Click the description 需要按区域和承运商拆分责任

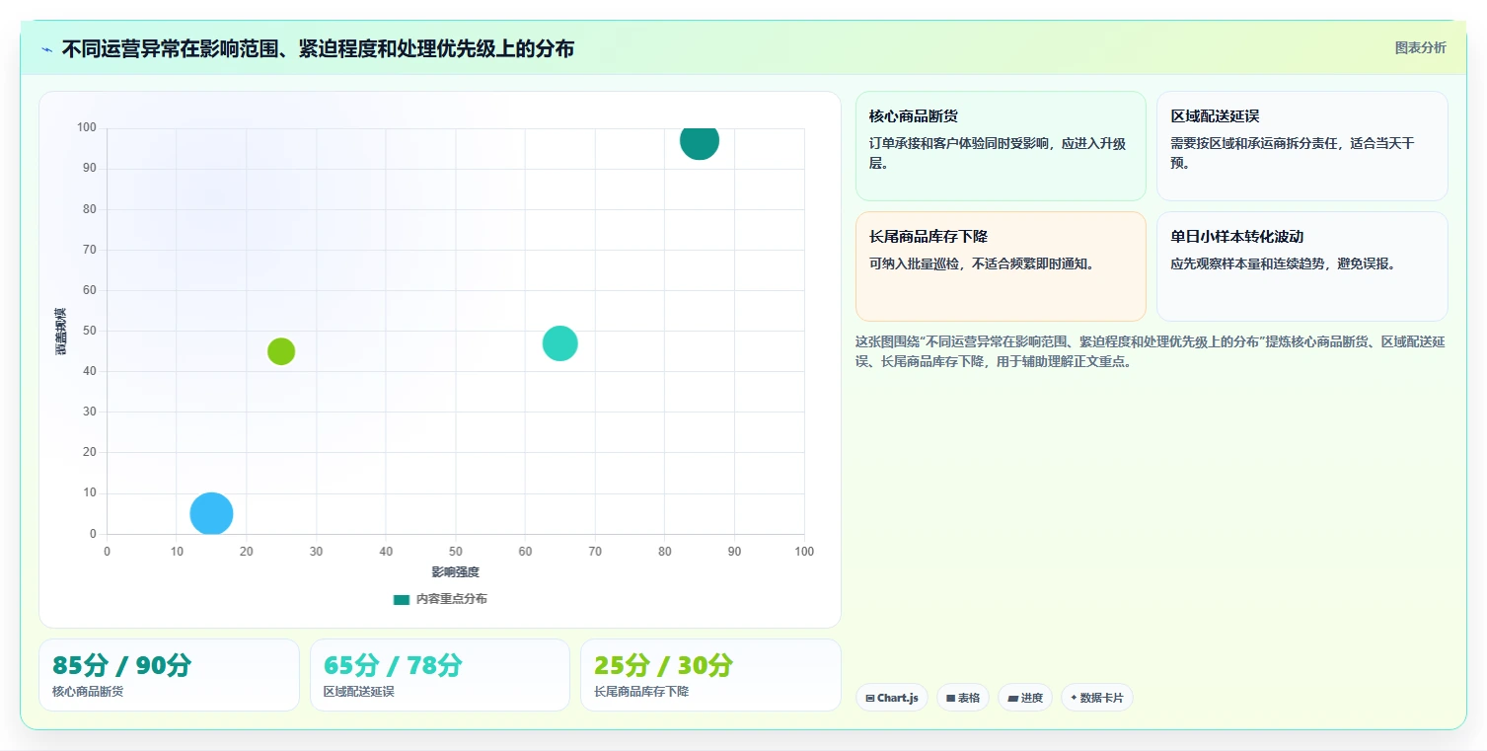pos(1293,153)
